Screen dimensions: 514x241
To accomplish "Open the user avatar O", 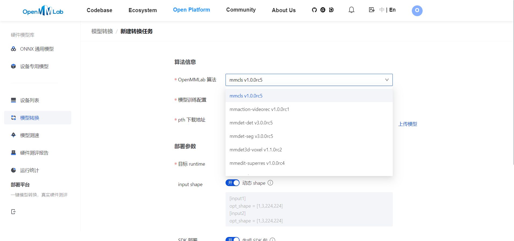I will tap(417, 11).
